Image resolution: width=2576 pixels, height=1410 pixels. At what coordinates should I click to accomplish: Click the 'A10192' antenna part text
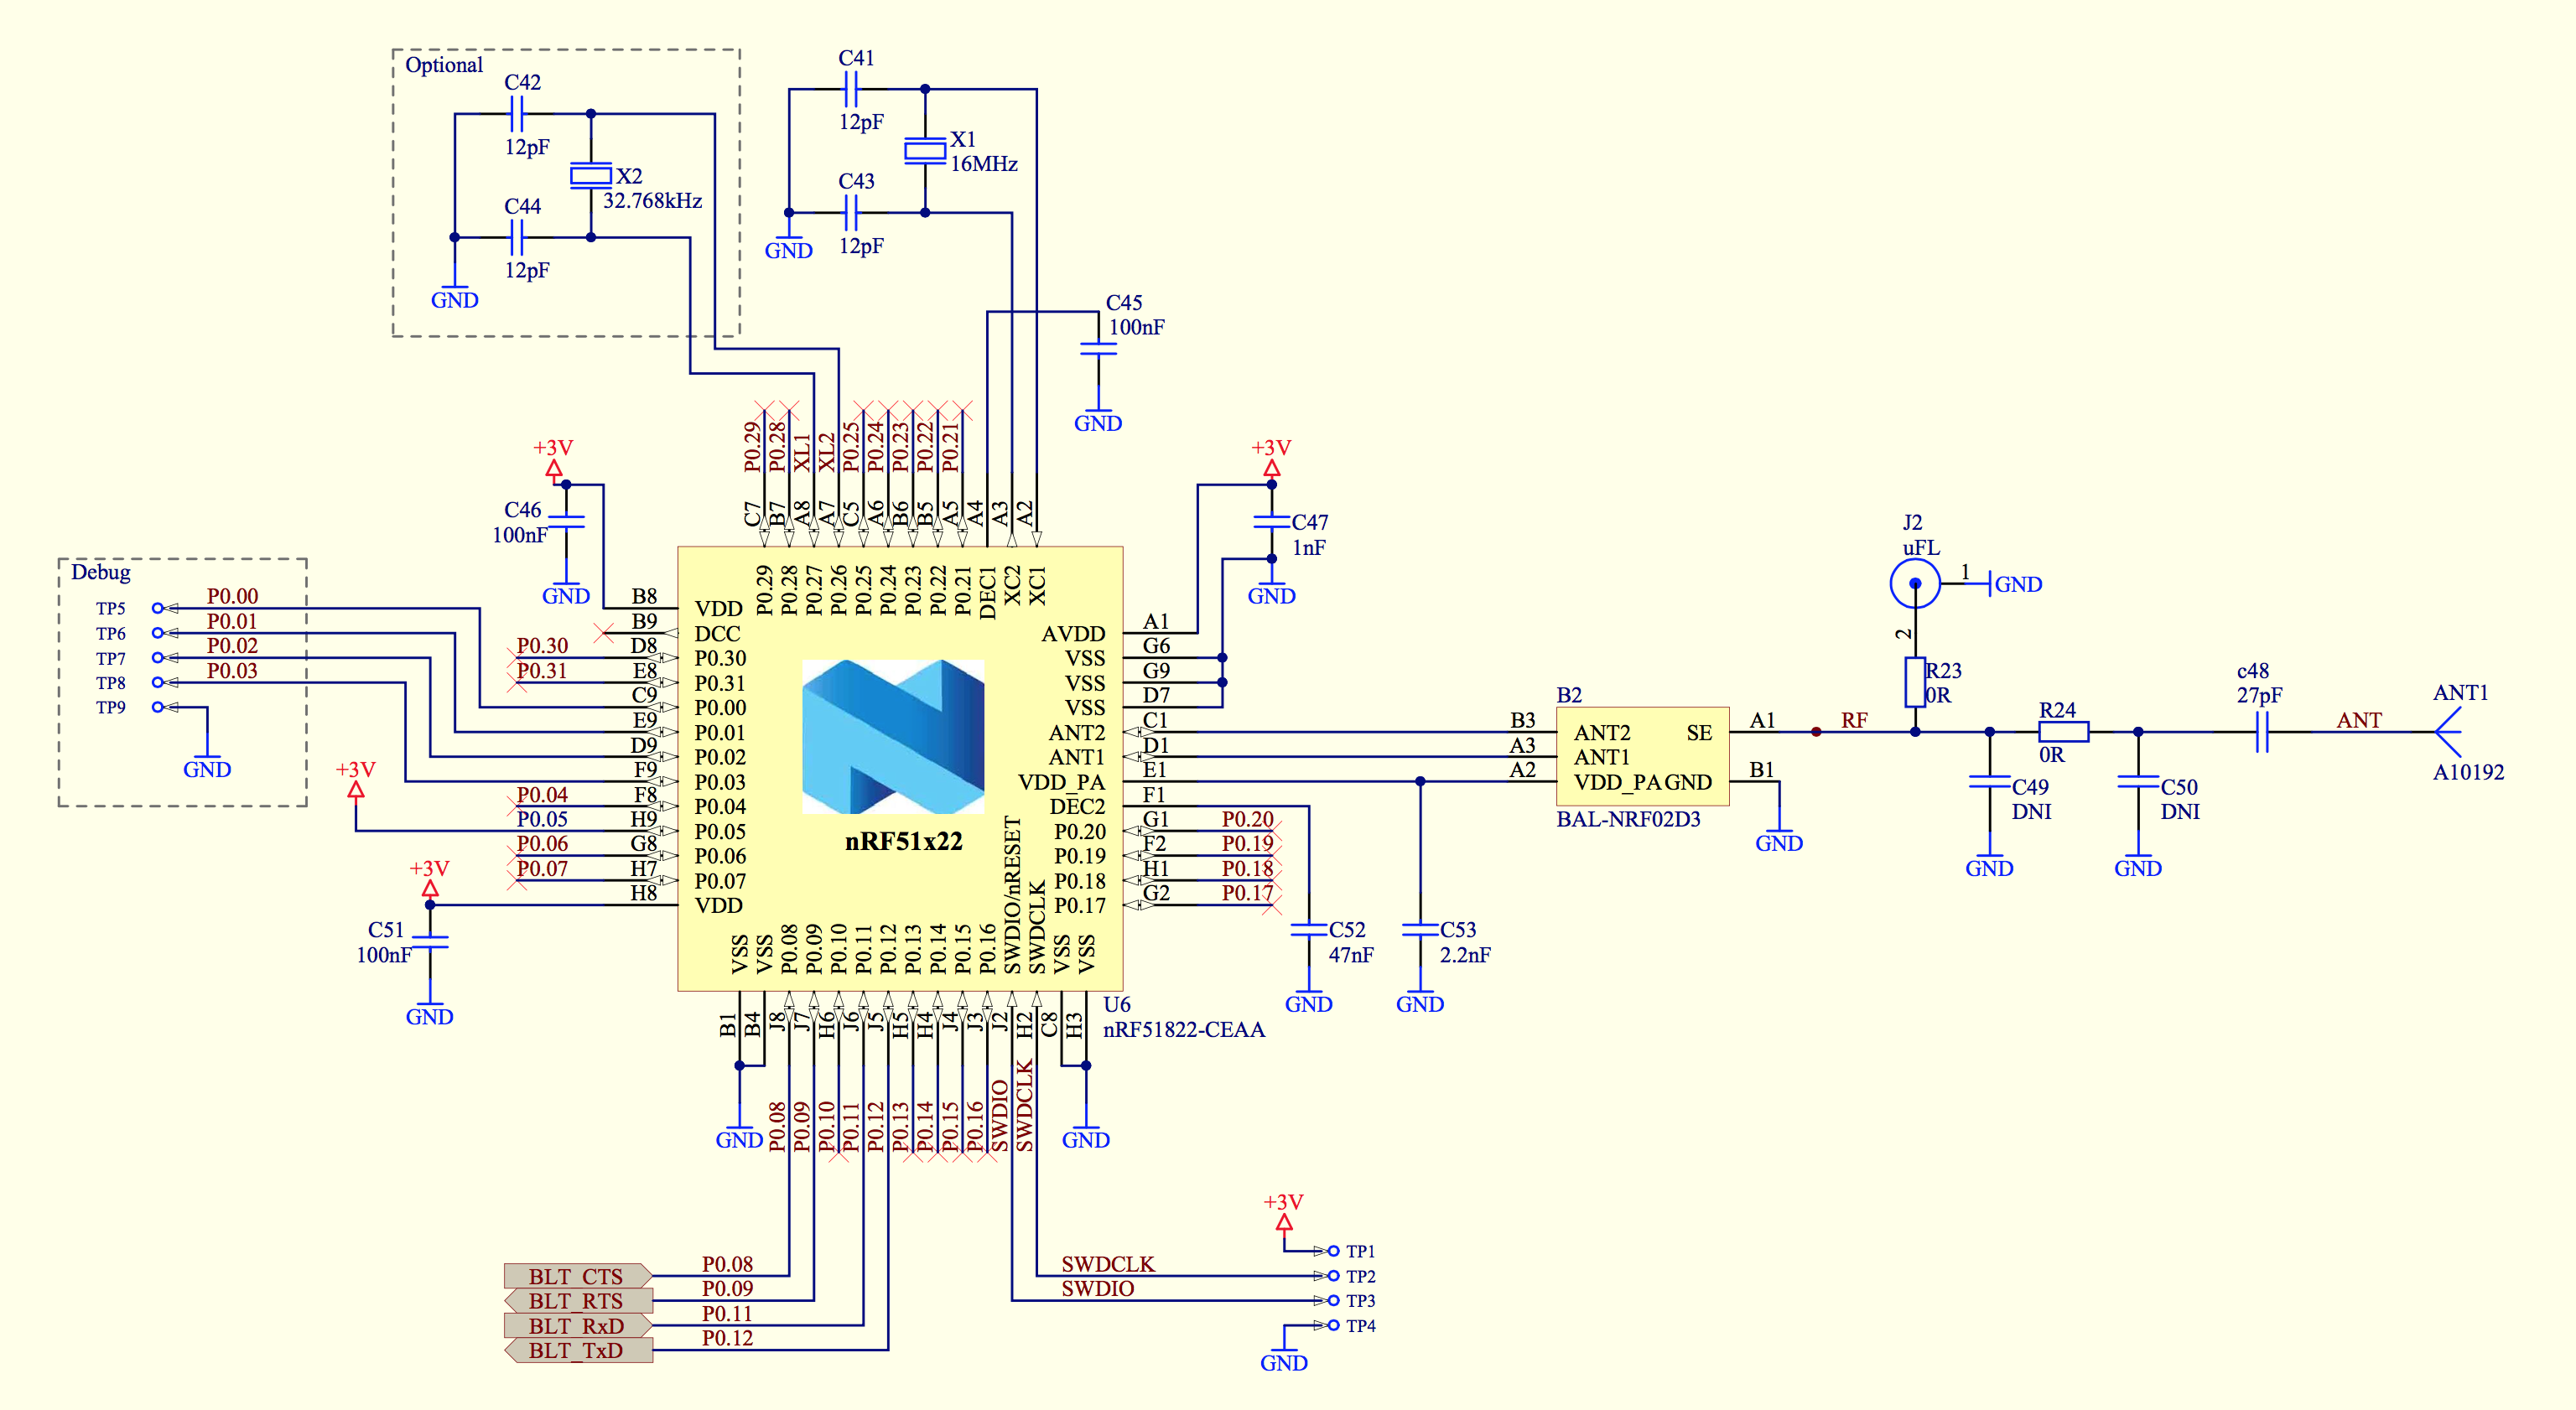2469,772
